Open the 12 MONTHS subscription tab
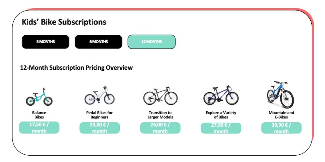The height and width of the screenshot is (162, 325). pyautogui.click(x=151, y=42)
